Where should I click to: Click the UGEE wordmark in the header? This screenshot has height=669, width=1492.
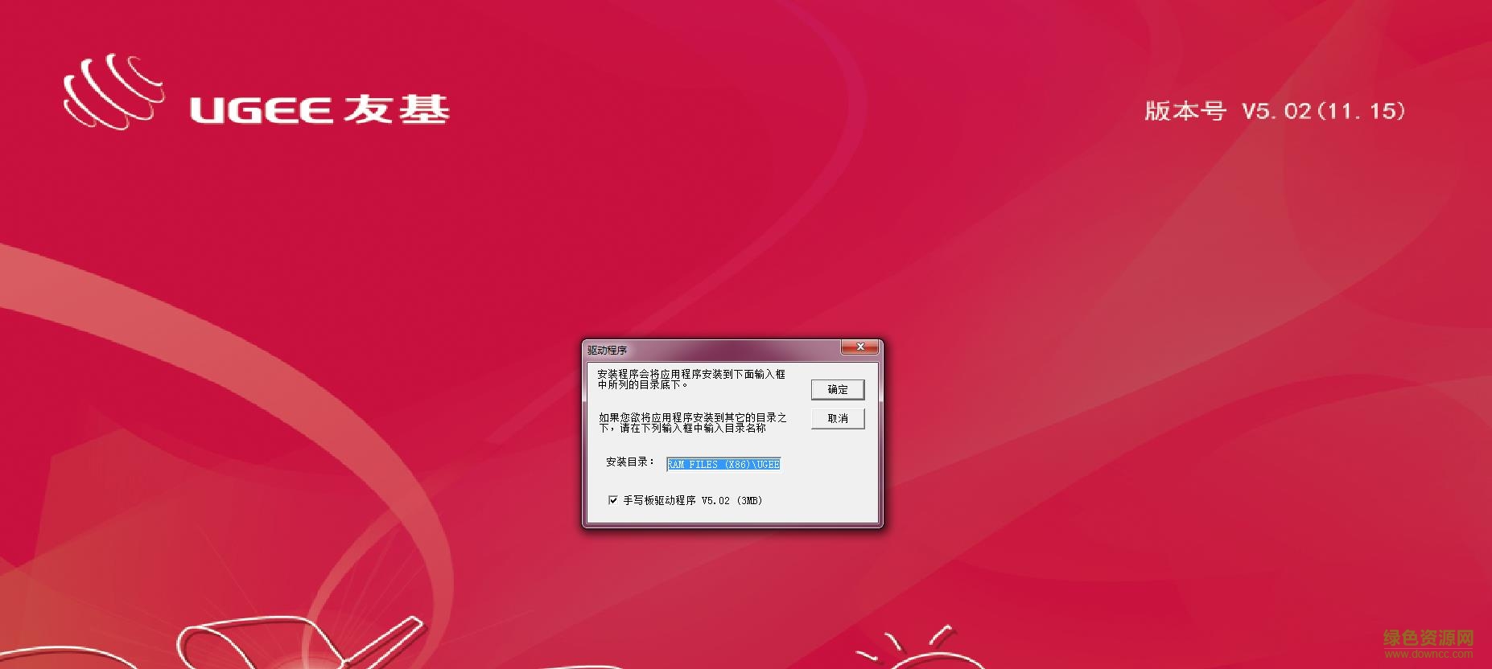point(261,111)
